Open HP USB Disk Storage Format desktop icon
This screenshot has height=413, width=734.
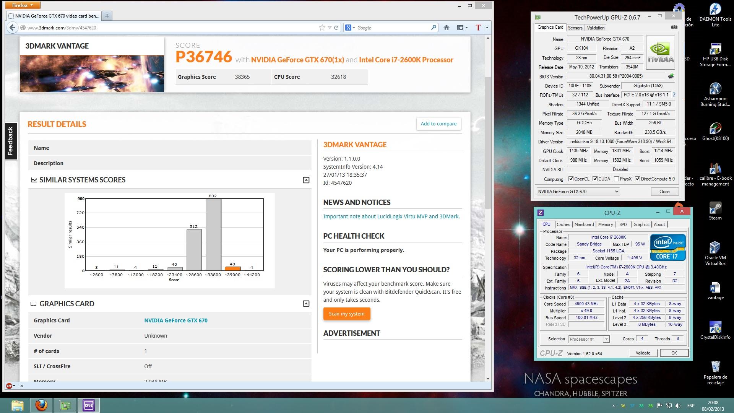click(x=715, y=55)
